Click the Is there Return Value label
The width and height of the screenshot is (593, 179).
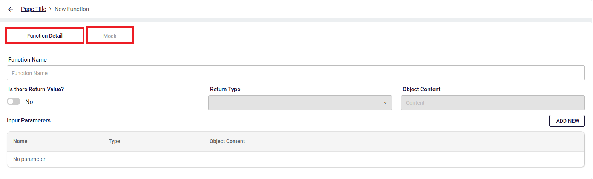point(36,89)
